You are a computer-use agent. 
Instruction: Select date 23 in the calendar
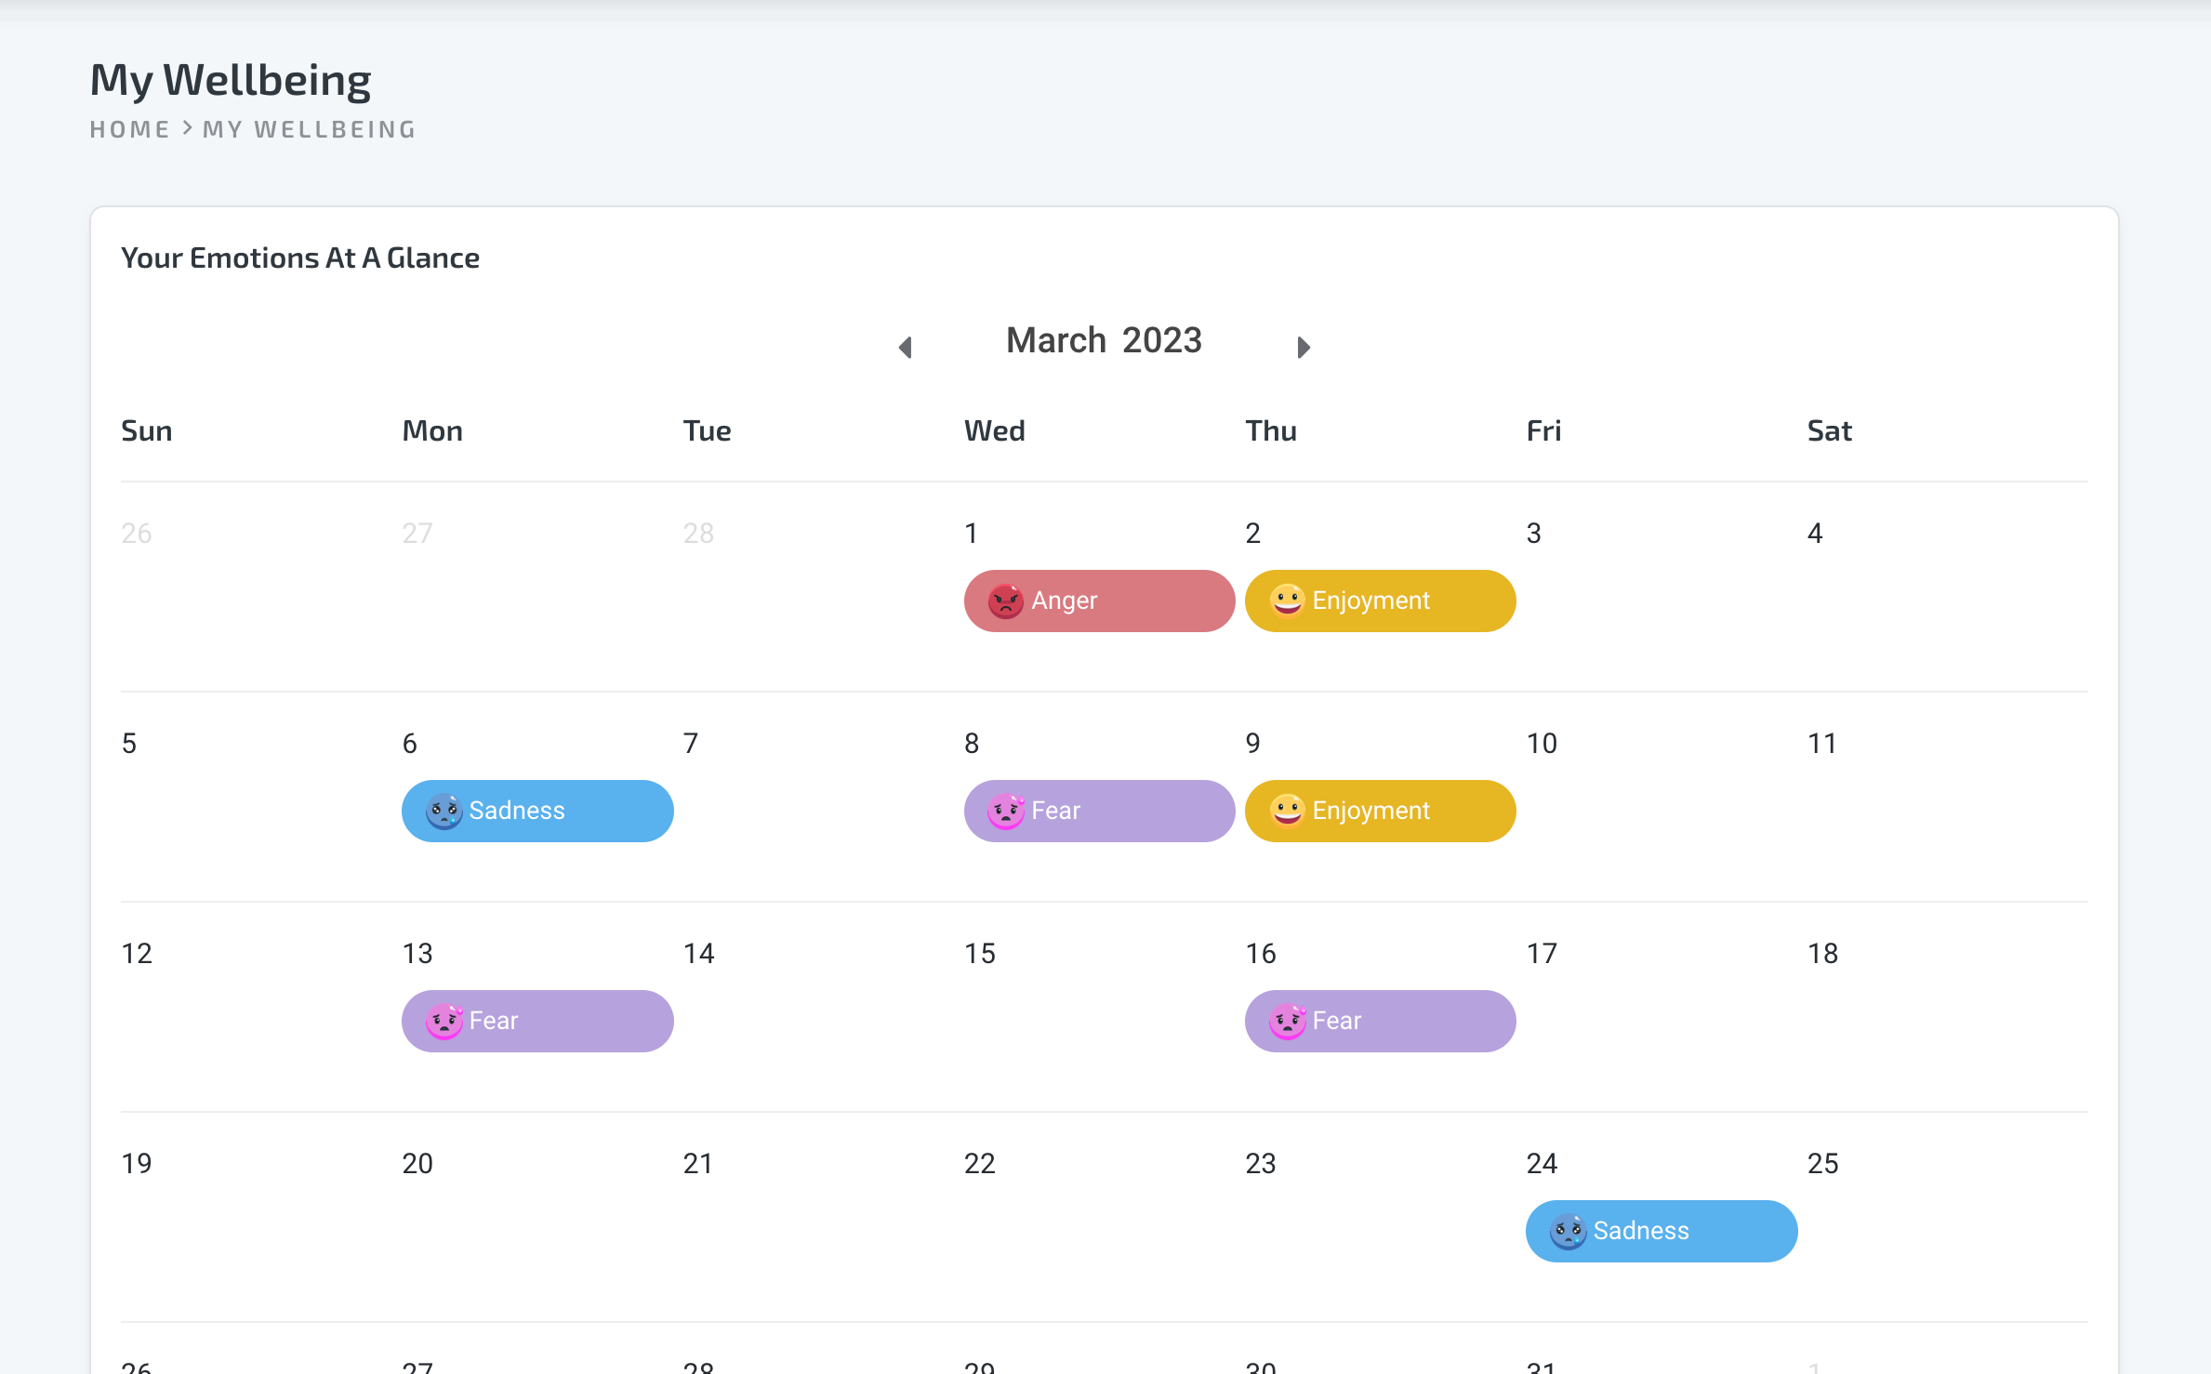1261,1164
